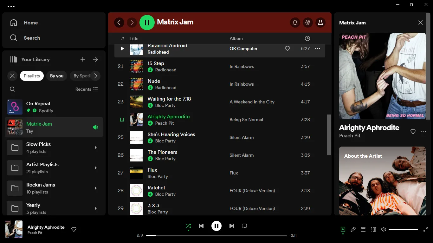The width and height of the screenshot is (433, 243).
Task: Go forward with the right arrow
Action: click(132, 22)
